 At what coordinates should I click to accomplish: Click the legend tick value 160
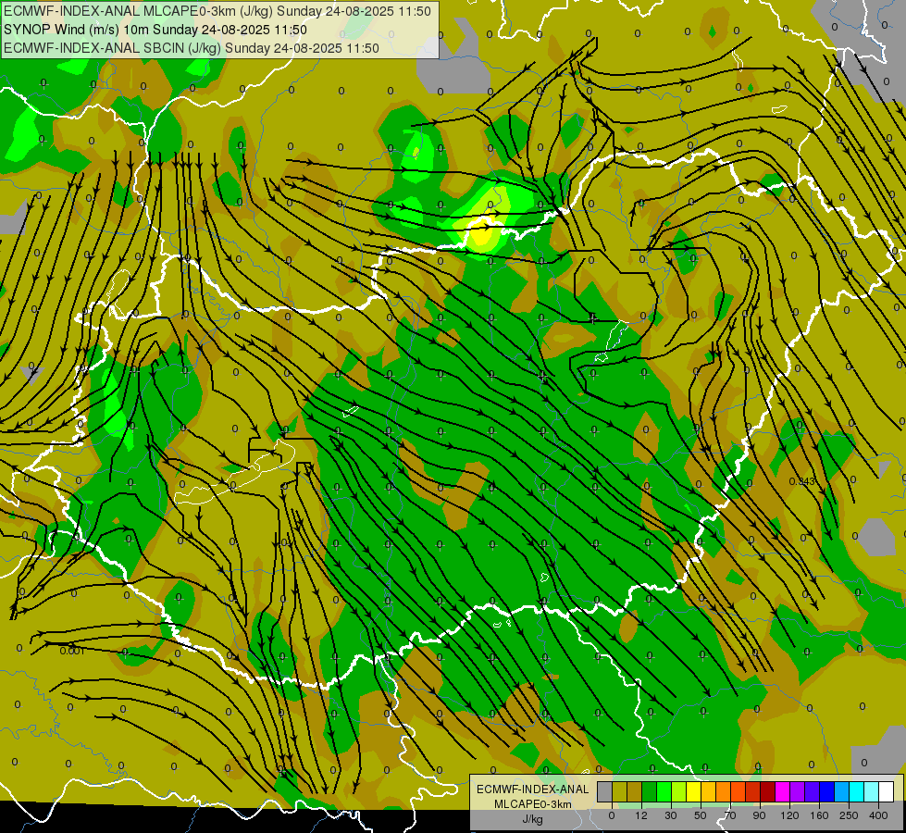coord(819,815)
